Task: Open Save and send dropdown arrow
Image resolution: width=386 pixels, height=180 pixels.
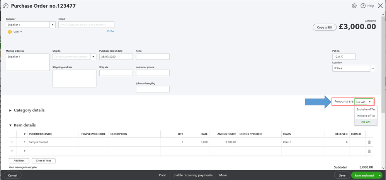Action: tap(379, 175)
